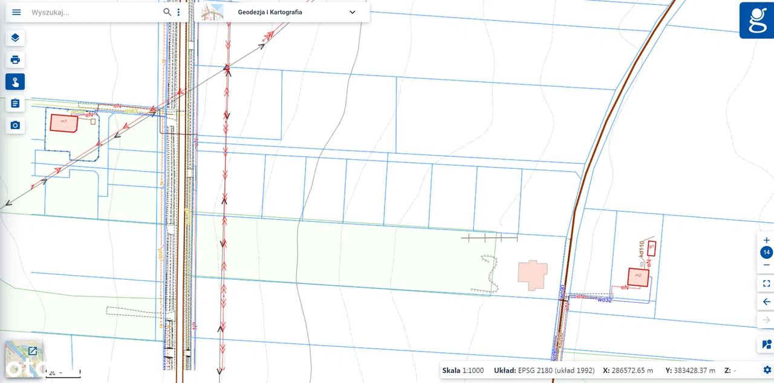
Task: Zoom in with the plus button
Action: tap(766, 240)
